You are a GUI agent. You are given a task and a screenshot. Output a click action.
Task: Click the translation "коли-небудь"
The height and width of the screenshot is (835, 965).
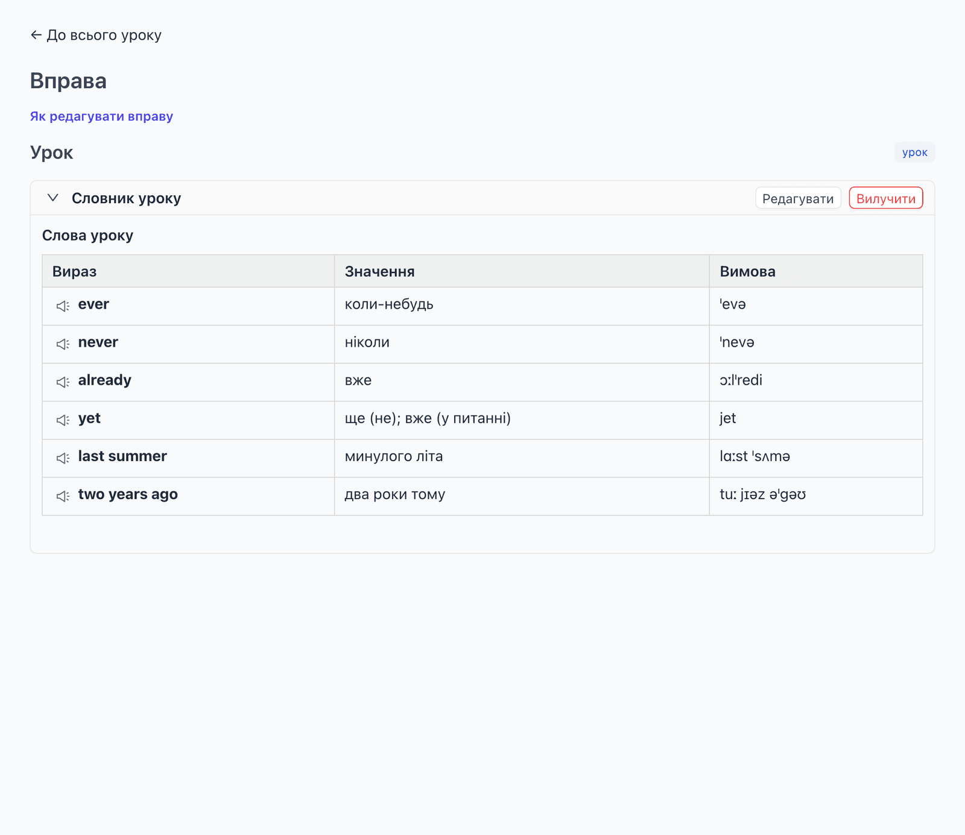[389, 304]
